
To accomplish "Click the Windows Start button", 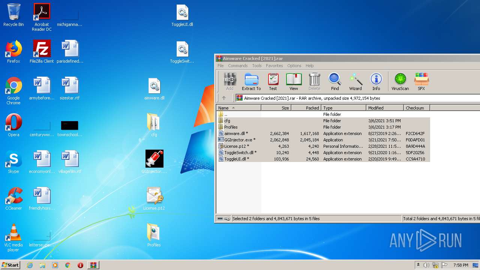I will click(10, 265).
